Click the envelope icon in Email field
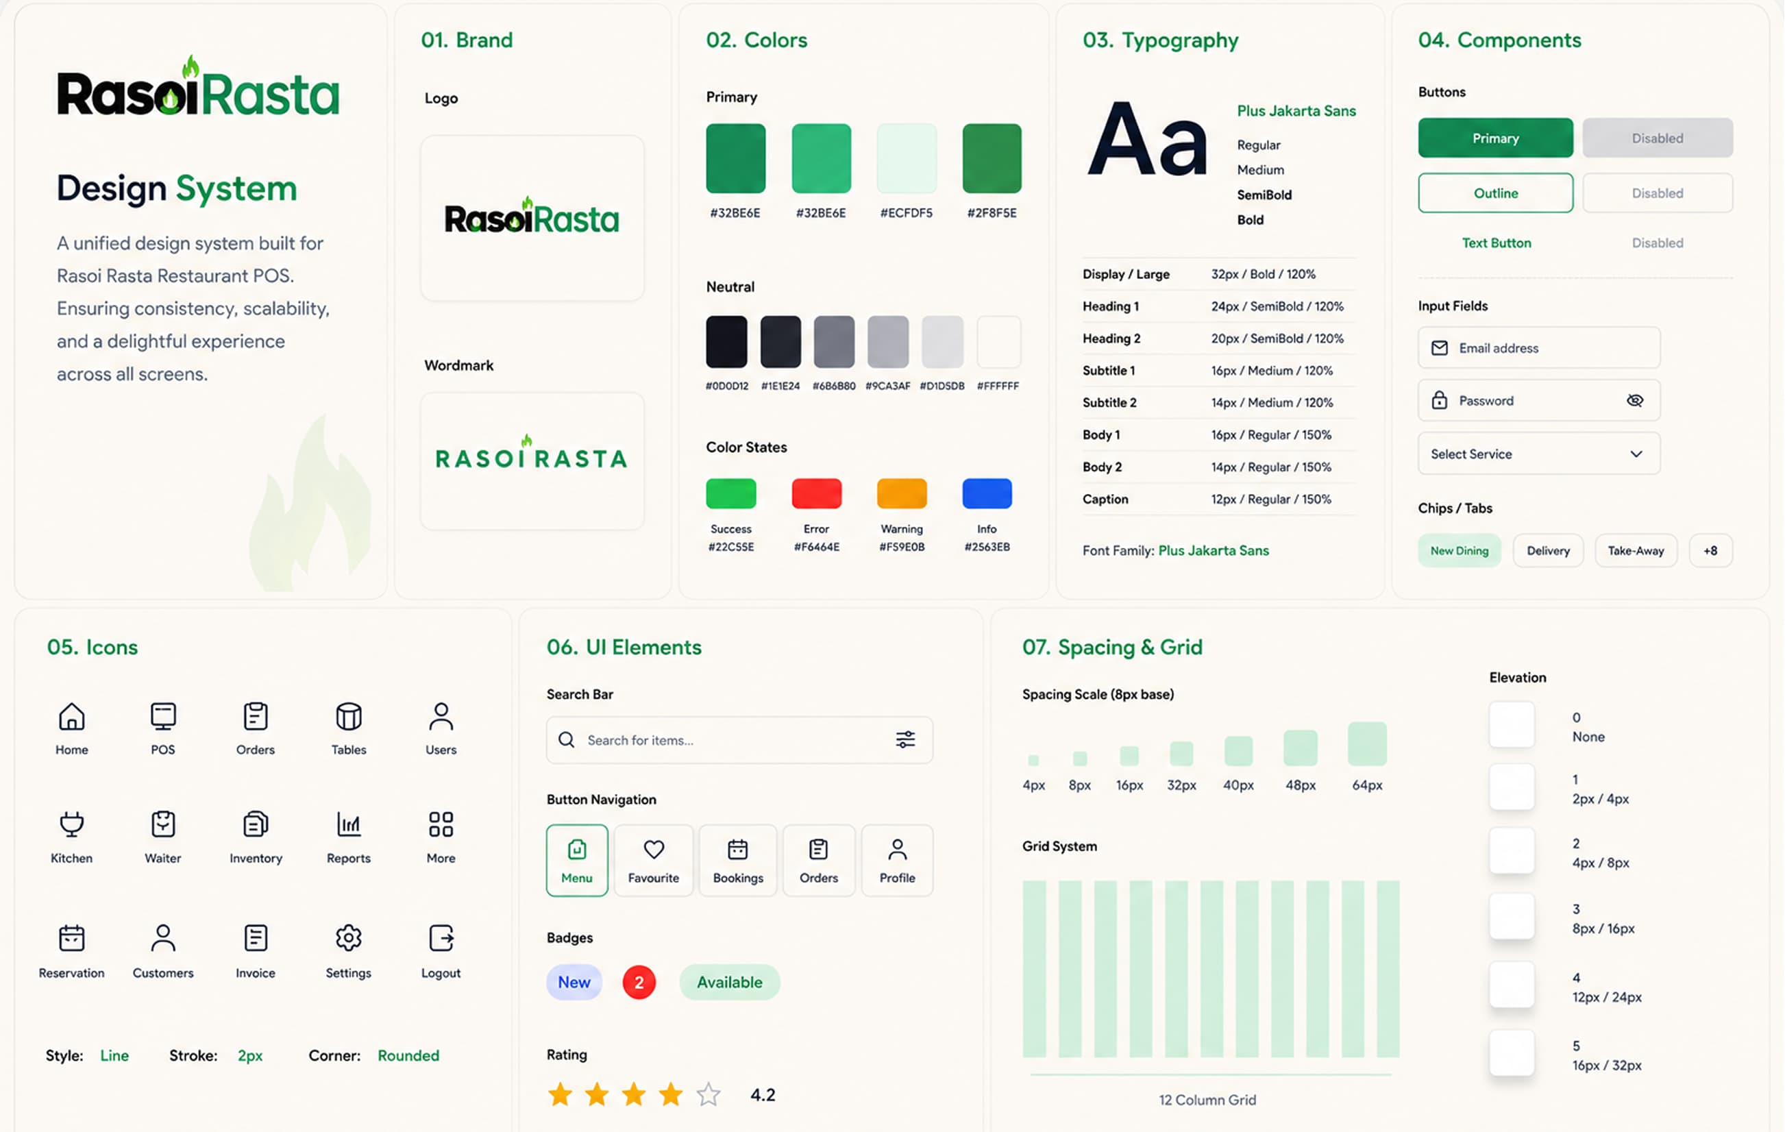The height and width of the screenshot is (1132, 1785). point(1440,348)
